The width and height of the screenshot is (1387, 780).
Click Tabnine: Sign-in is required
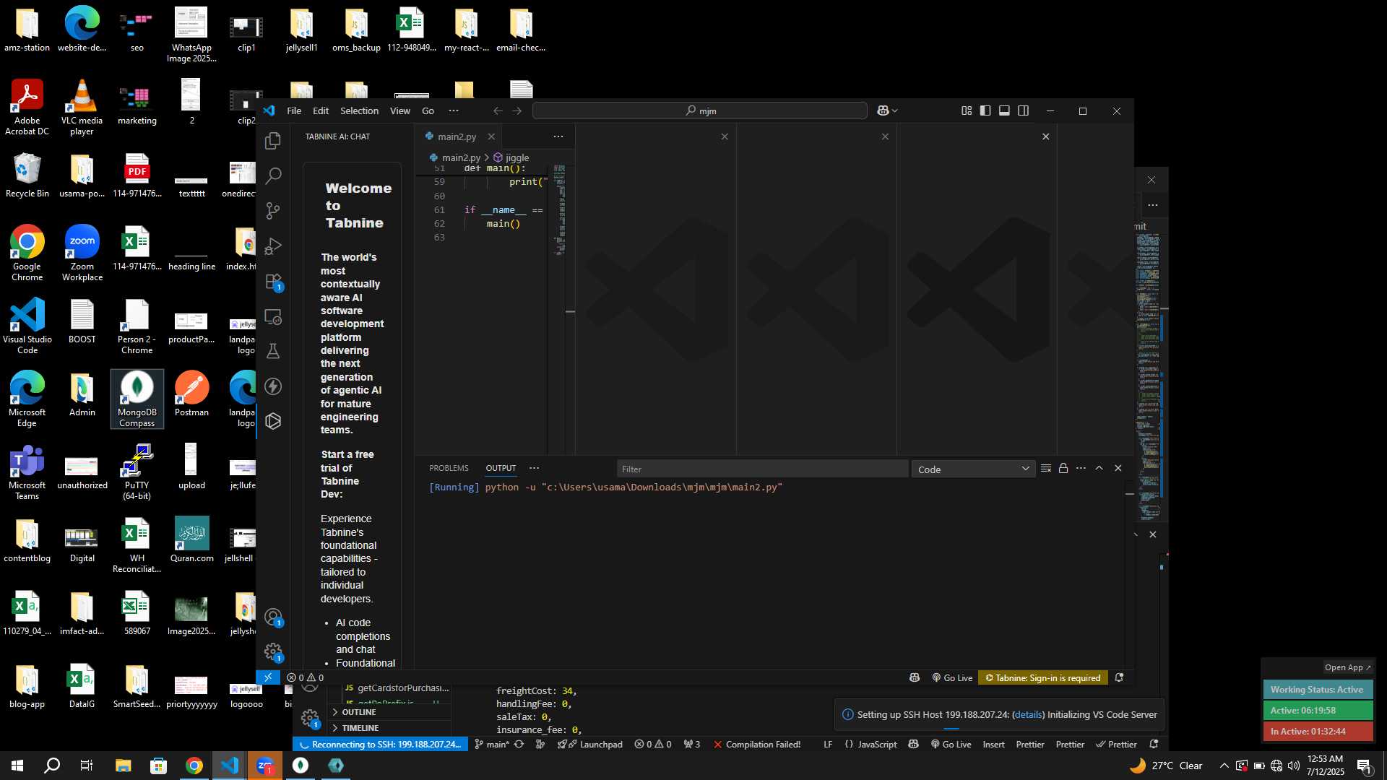pyautogui.click(x=1043, y=677)
